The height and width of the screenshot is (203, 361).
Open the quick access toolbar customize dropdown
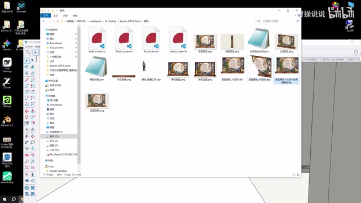(56, 11)
